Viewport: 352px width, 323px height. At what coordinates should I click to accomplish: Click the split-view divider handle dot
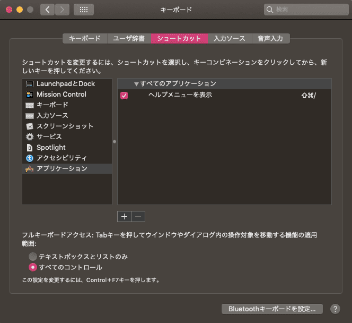(x=115, y=141)
